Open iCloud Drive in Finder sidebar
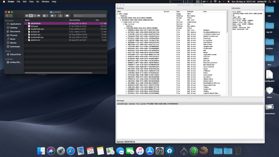This screenshot has height=157, width=279. tap(14, 54)
